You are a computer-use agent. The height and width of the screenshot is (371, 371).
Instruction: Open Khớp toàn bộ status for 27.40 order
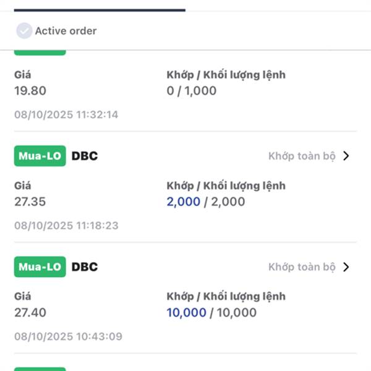click(302, 267)
